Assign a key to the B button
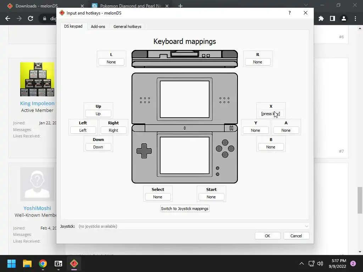 point(270,147)
